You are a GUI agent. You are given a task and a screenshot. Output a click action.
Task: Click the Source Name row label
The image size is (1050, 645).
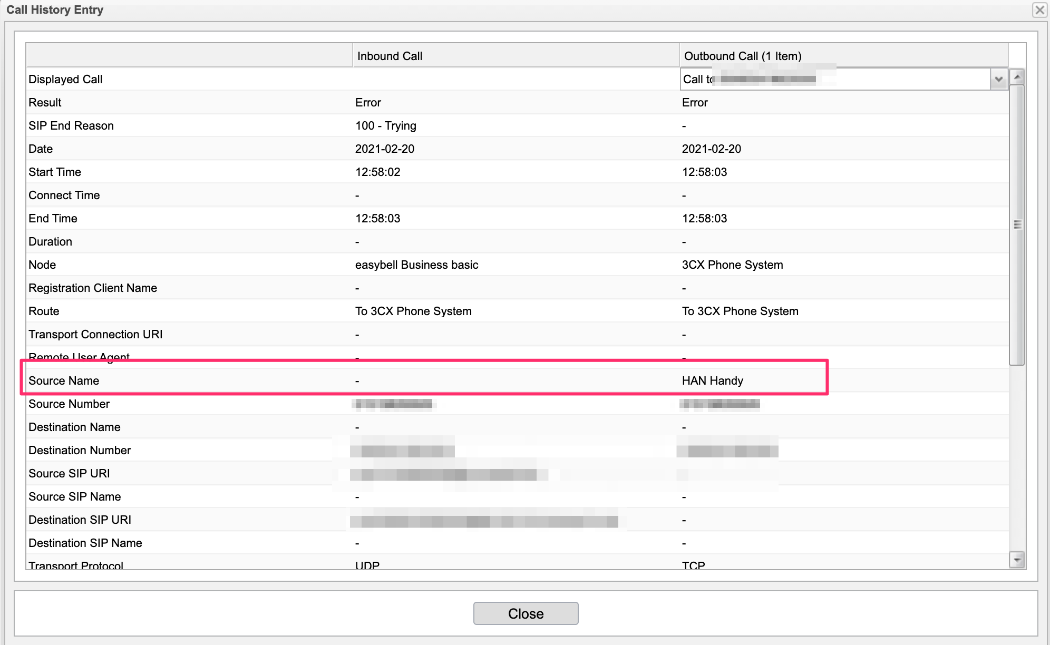pyautogui.click(x=64, y=380)
